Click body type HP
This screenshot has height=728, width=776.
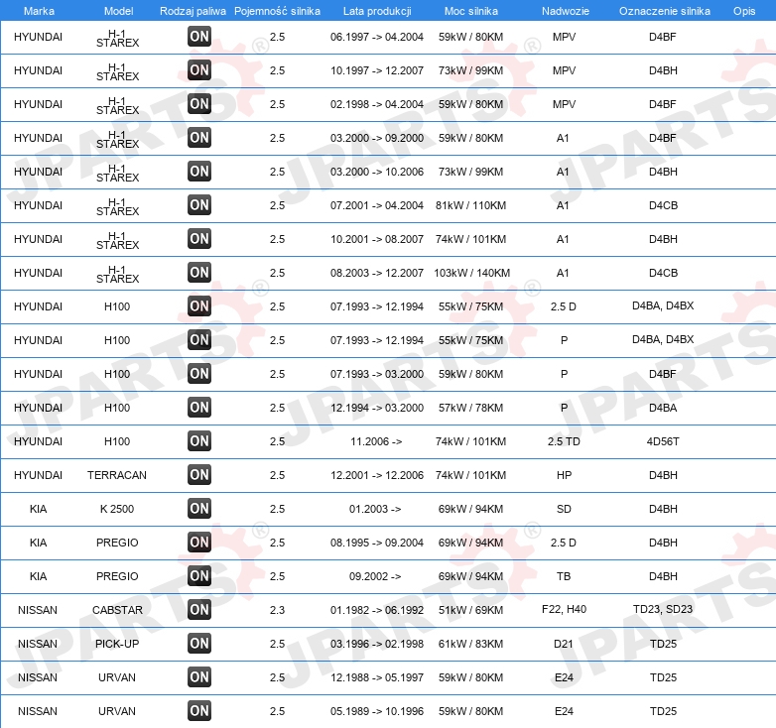(x=564, y=475)
